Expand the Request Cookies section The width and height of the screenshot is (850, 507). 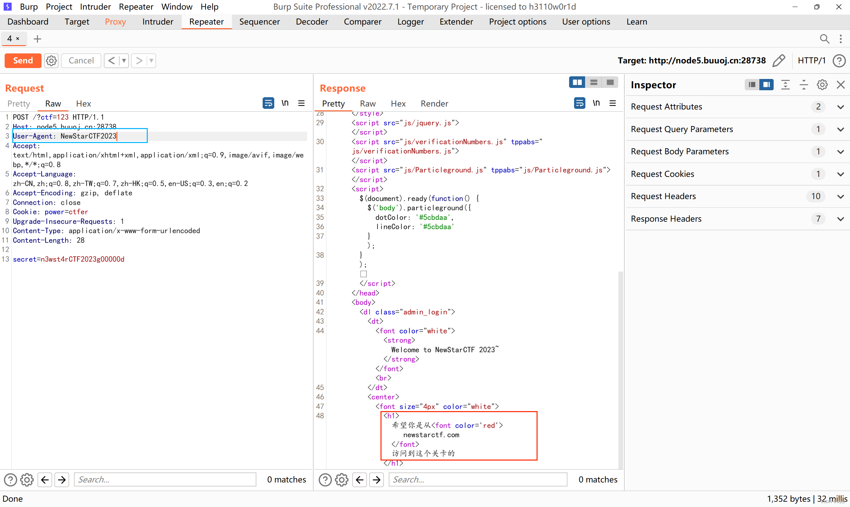tap(840, 174)
